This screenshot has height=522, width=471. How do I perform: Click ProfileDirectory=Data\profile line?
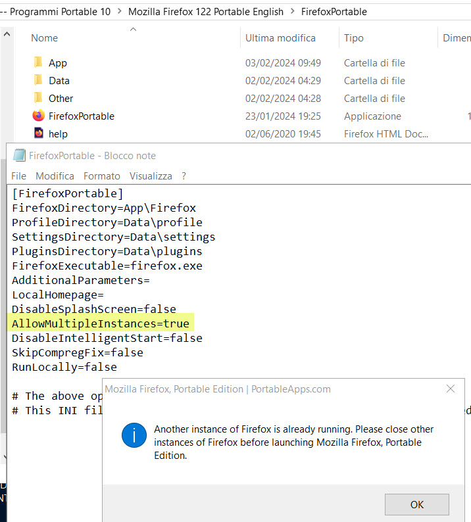(107, 222)
